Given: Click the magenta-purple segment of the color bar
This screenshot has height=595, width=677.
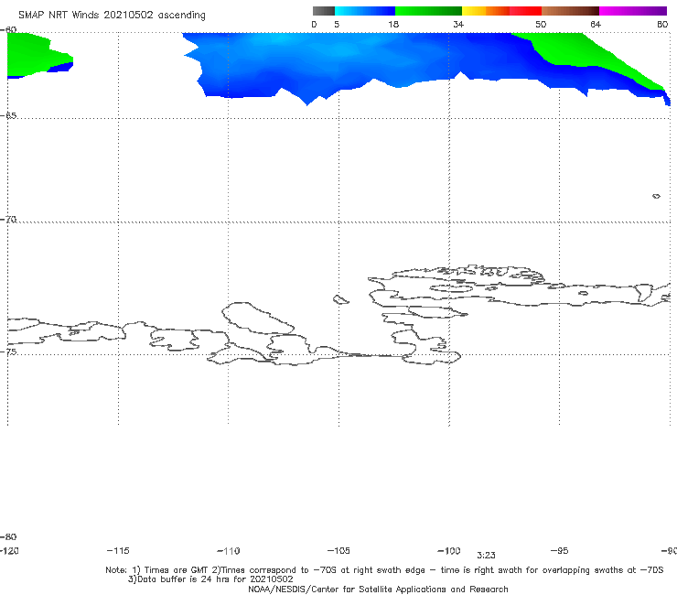Looking at the screenshot, I should [633, 11].
